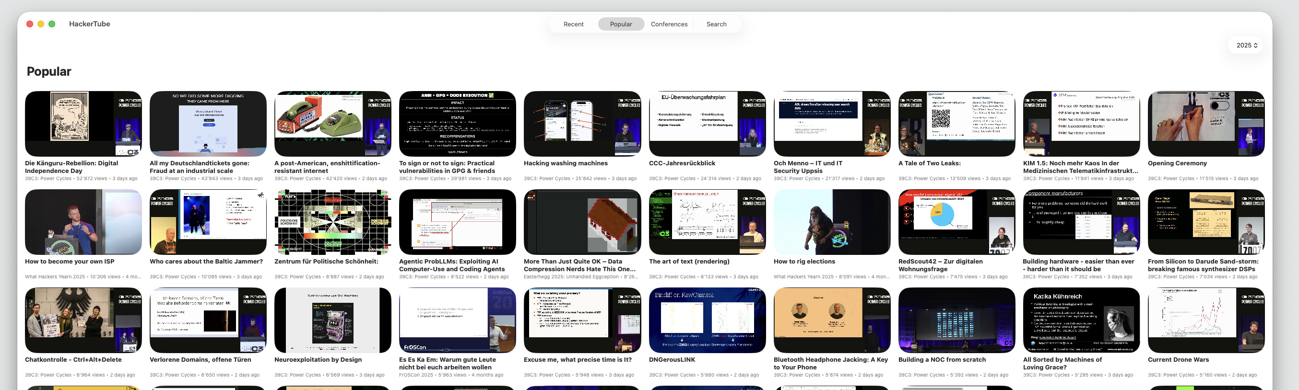
Task: Click the '25'842 views' metadata line
Action: (580, 178)
